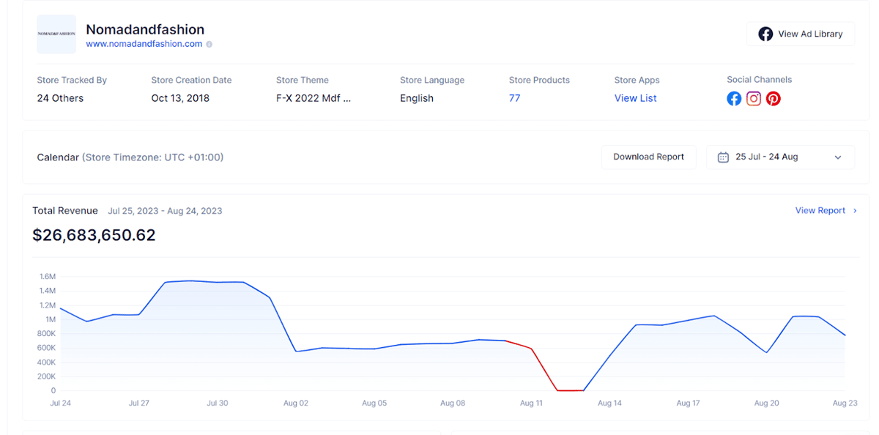Open the View List store apps link
The image size is (879, 435).
636,98
